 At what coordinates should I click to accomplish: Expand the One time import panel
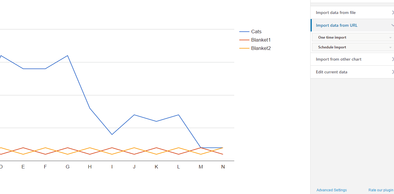pos(332,37)
